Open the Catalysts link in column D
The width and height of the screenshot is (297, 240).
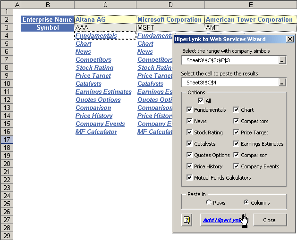(151, 83)
